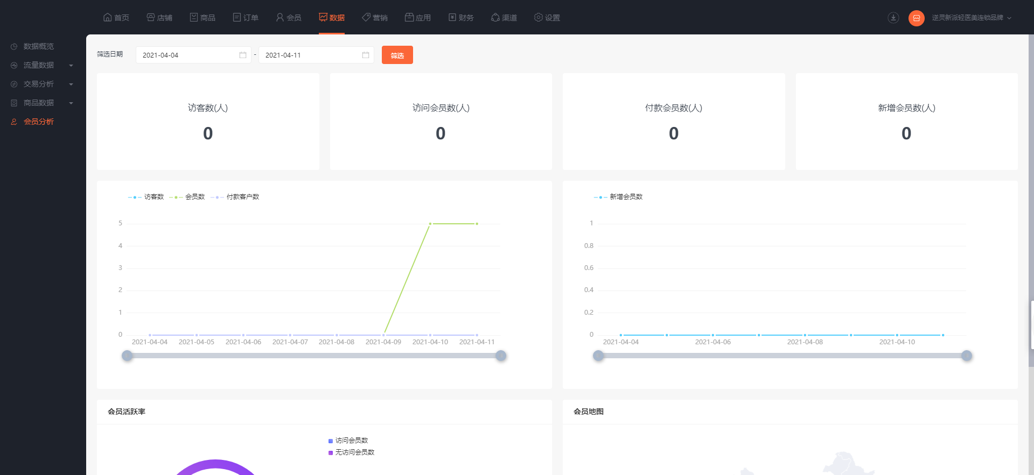Click the end date field 2021-04-11
This screenshot has width=1034, height=475.
tap(316, 55)
